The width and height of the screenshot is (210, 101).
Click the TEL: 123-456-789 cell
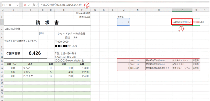coord(65,53)
